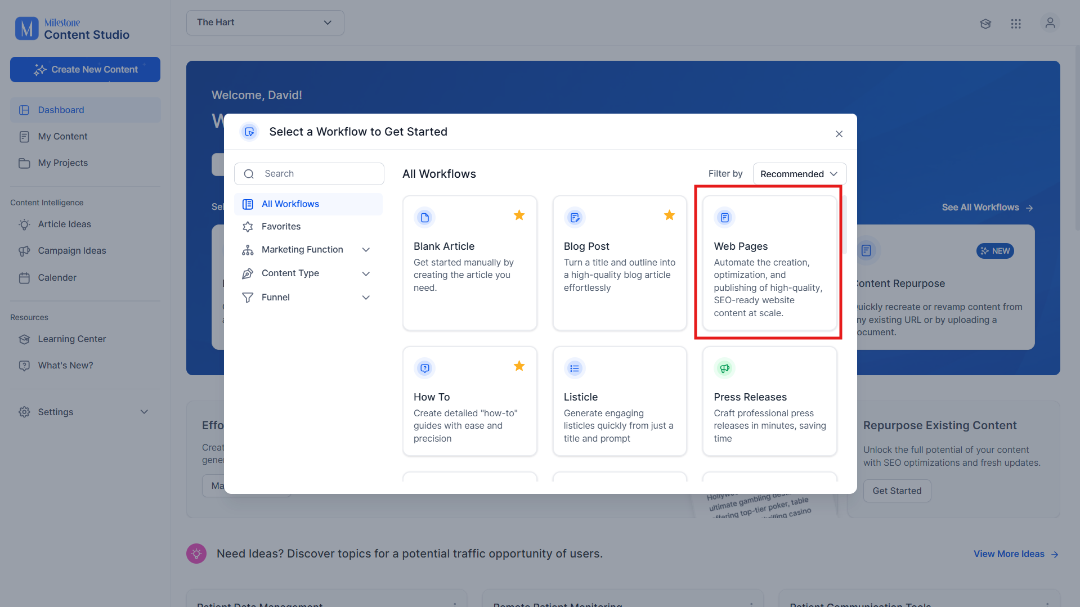Click the Campaign Ideas megaphone icon

24,251
